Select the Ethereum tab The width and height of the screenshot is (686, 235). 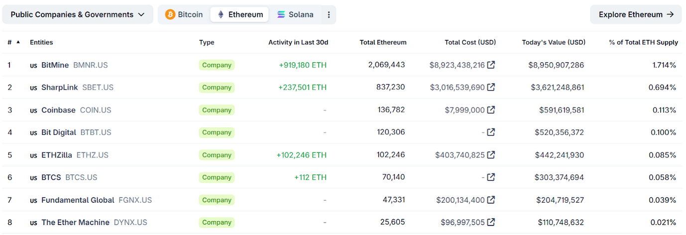(239, 14)
